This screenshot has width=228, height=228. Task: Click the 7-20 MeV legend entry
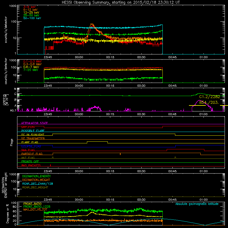pyautogui.click(x=31, y=70)
